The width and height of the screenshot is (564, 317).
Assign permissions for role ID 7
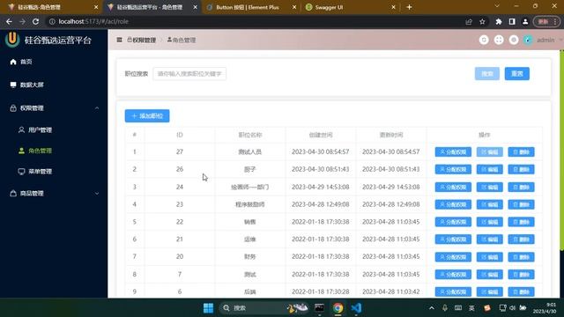(453, 275)
